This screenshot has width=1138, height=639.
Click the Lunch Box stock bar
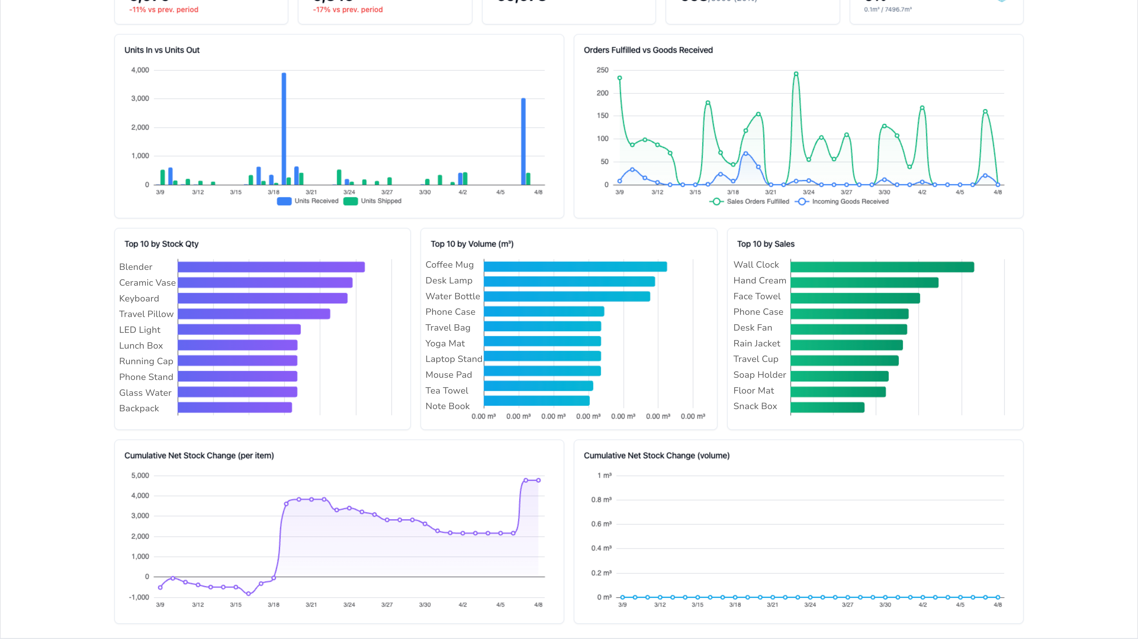[238, 345]
